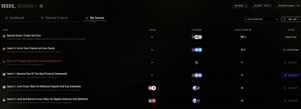The width and height of the screenshot is (301, 109).
Task: Click Ethereum chain icon in Quest 2 row
Action: [154, 88]
